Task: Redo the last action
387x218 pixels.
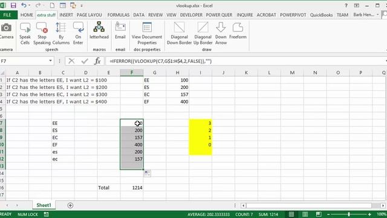Action: pos(37,5)
